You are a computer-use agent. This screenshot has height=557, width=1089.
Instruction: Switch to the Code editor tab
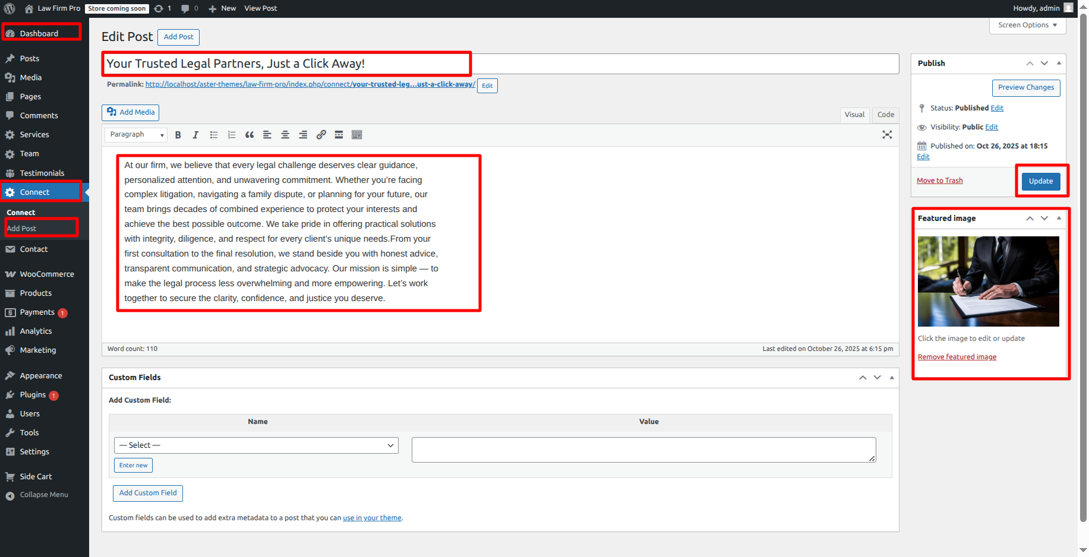point(885,115)
